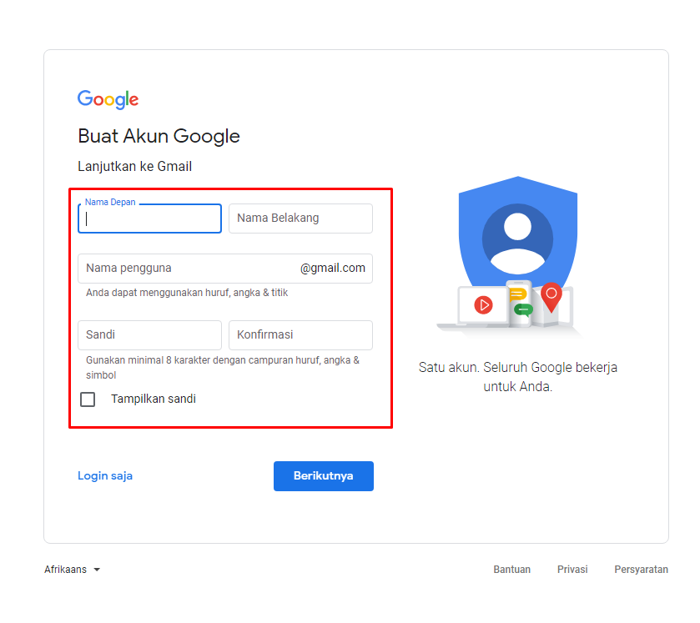Click the Buat Akun Google heading
Image resolution: width=700 pixels, height=623 pixels.
point(159,136)
